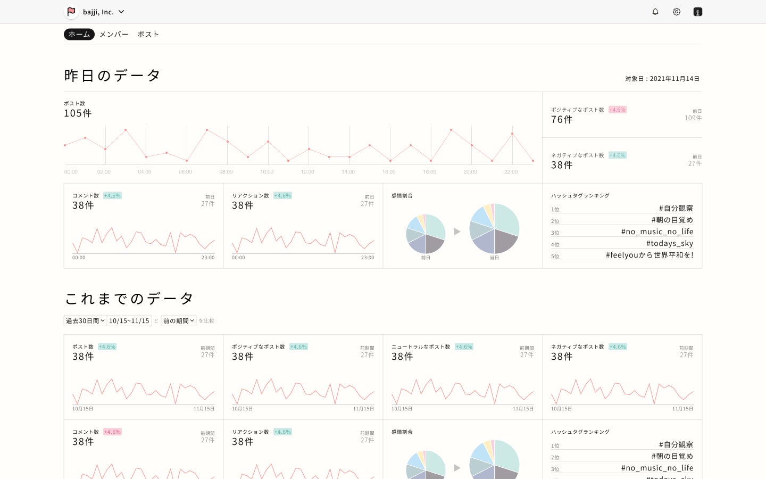The height and width of the screenshot is (479, 766).
Task: Click the 10/15~11/15 date range field
Action: tap(129, 321)
